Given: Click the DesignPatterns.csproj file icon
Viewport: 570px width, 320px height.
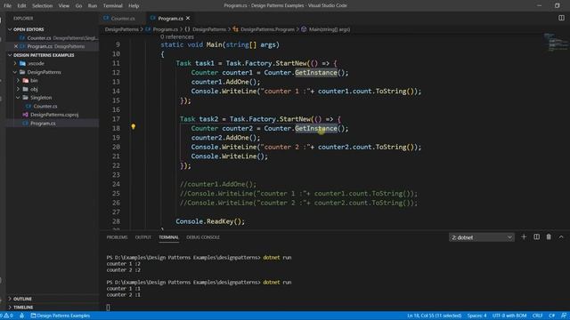Looking at the screenshot, I should point(26,115).
